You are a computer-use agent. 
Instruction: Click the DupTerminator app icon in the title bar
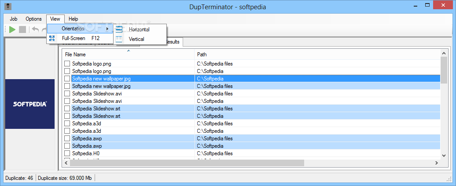coord(8,6)
